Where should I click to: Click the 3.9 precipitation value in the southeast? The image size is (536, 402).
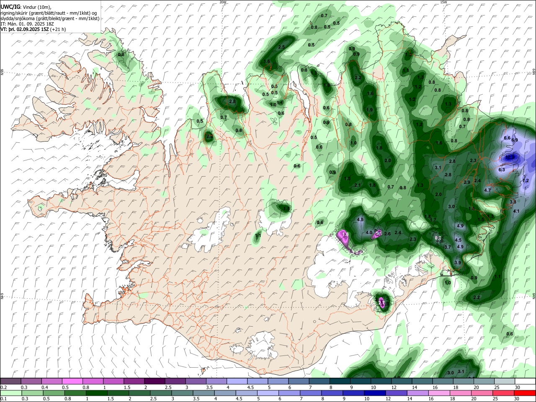[x=458, y=263]
